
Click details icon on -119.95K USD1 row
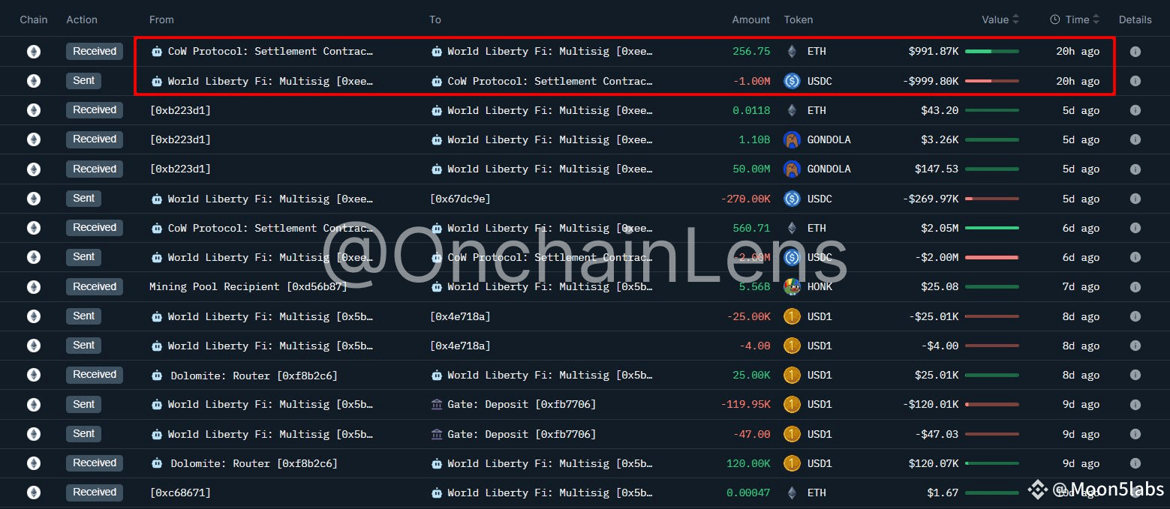[1135, 405]
